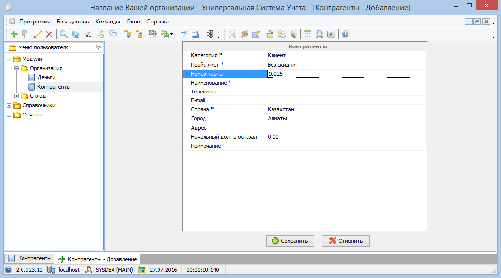Image resolution: width=501 pixels, height=278 pixels.
Task: Collapse the Модули tree node
Action: click(x=9, y=59)
